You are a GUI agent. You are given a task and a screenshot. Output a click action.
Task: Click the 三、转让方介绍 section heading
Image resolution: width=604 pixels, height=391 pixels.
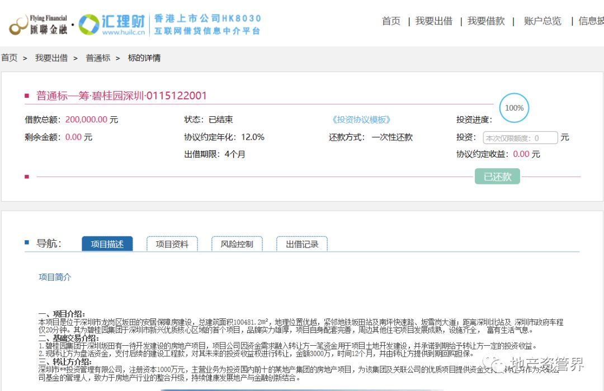(x=65, y=362)
